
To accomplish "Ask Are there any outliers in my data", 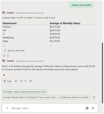I will tap(74, 97).
